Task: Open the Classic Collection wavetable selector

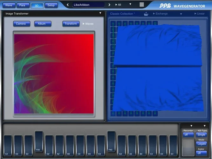Action: tap(122, 14)
